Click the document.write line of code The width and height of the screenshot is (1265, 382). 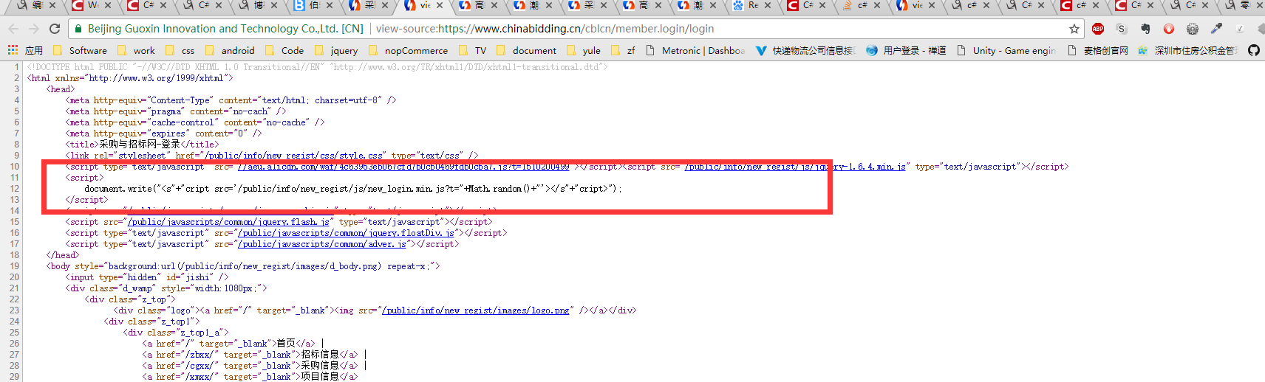(x=353, y=189)
